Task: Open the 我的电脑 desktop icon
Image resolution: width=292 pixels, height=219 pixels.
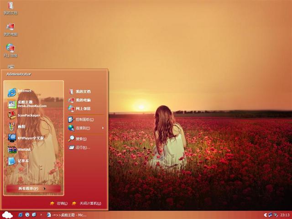Action: point(10,30)
